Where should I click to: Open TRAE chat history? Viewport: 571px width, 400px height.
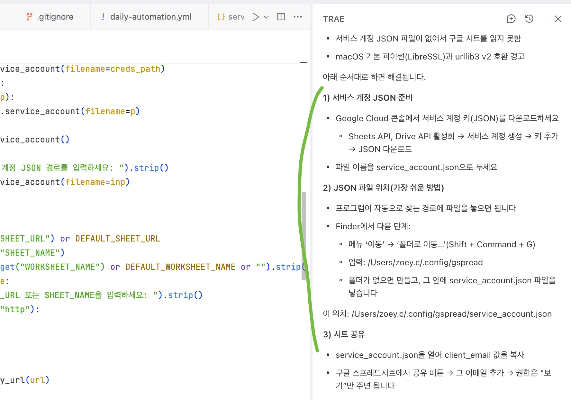click(x=529, y=19)
